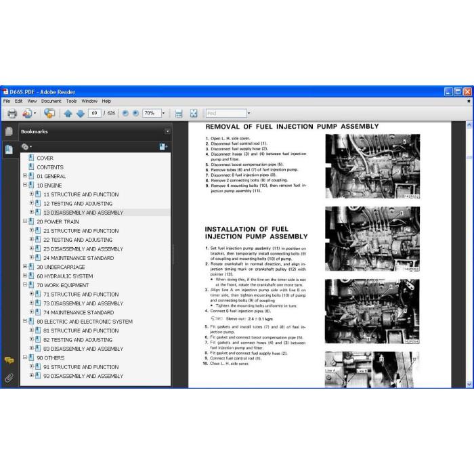Collapse the 20 POWER TRAIN bookmark
Viewport: 474px width, 474px height.
click(25, 221)
